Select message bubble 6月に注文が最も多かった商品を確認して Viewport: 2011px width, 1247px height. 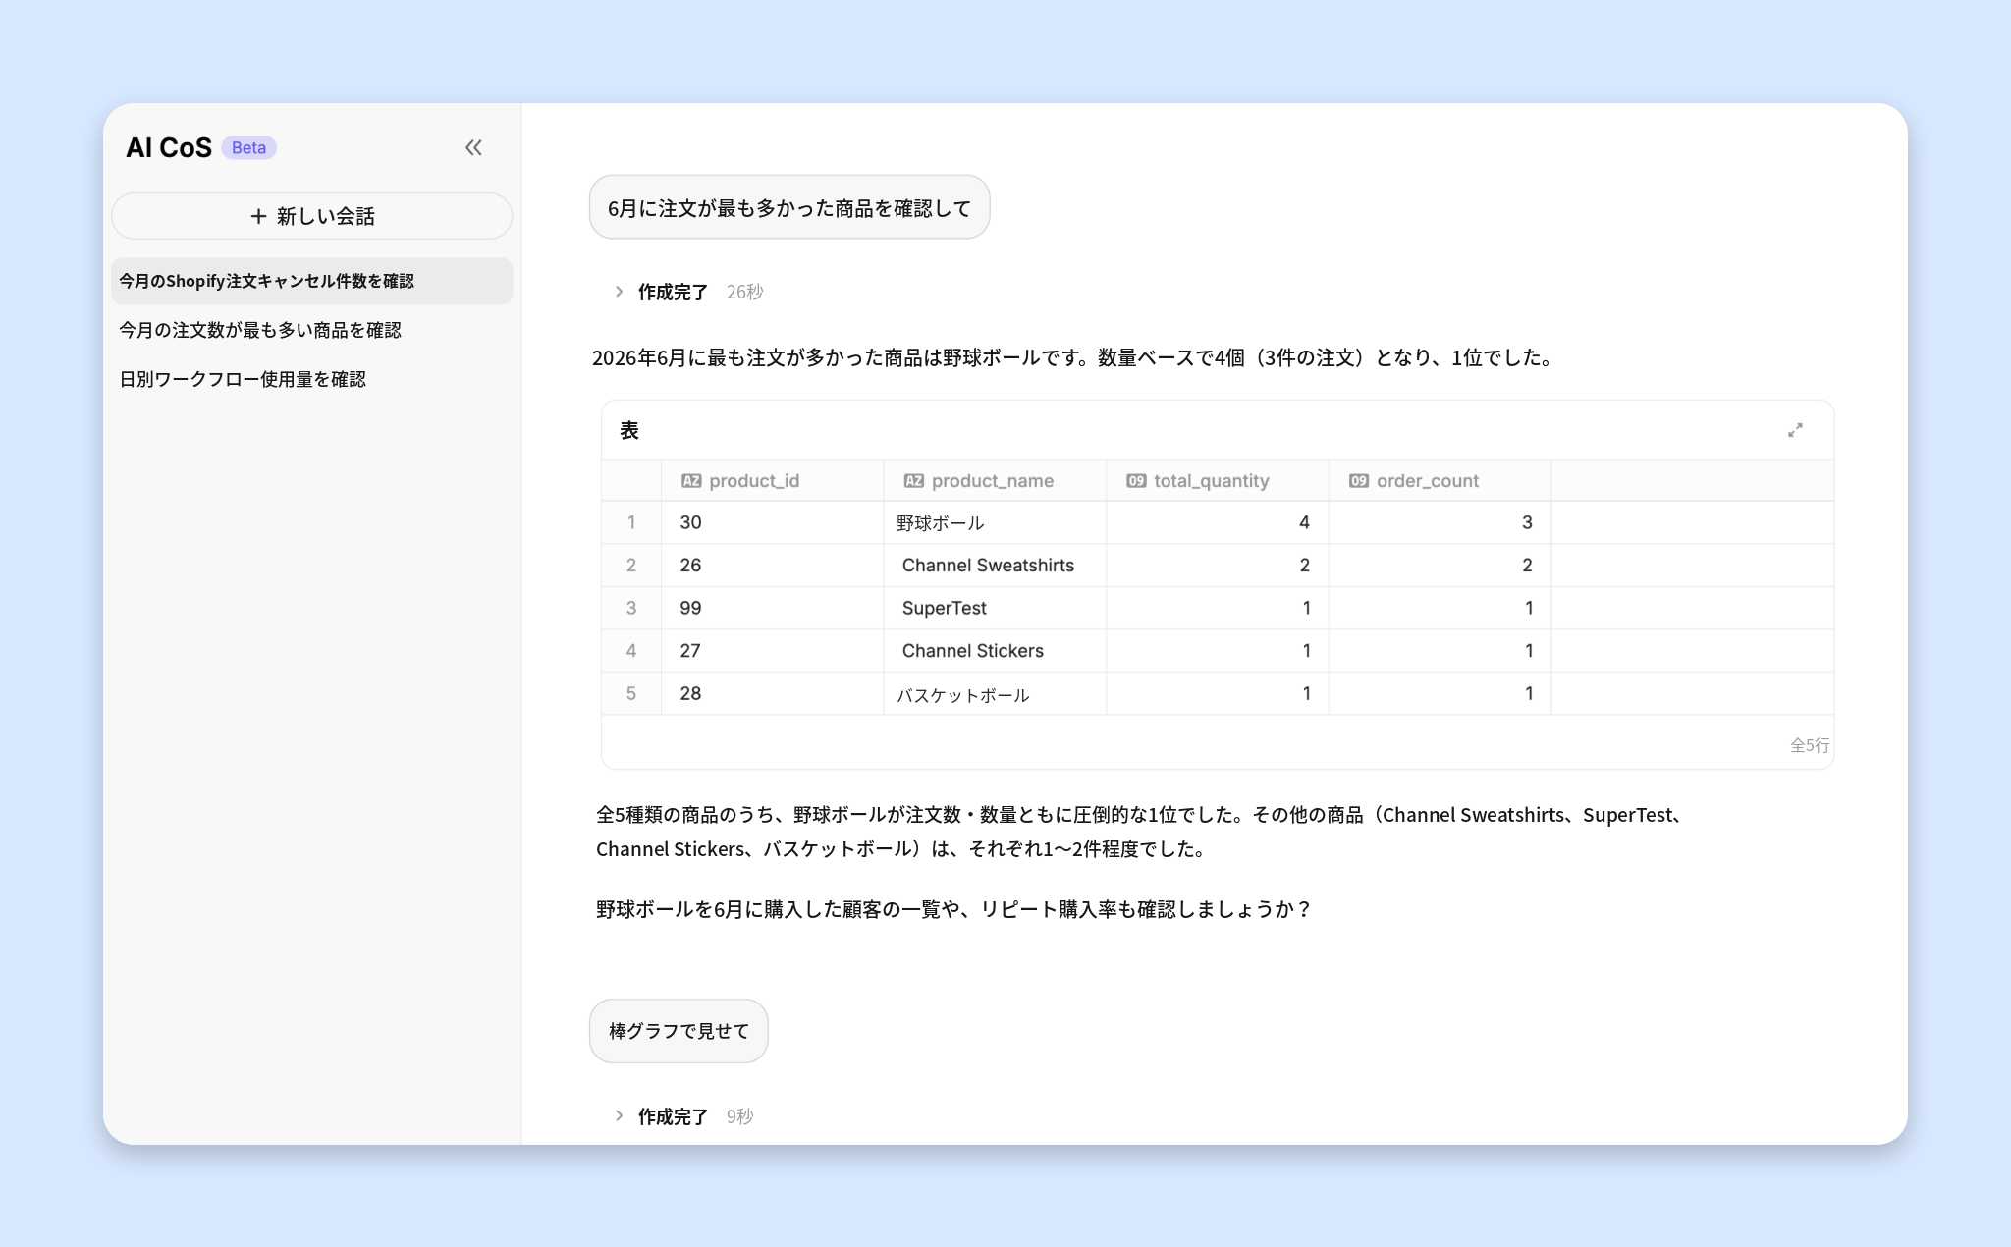789,207
